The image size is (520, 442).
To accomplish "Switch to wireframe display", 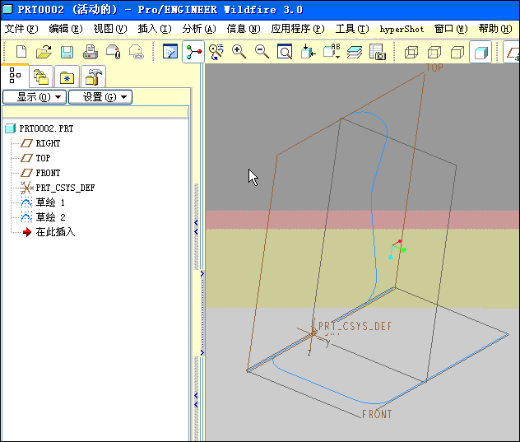I will [x=411, y=52].
